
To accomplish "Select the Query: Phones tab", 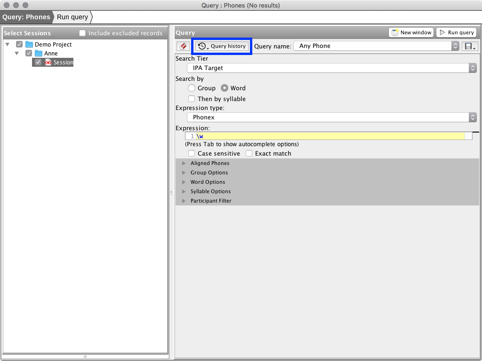I will [26, 17].
